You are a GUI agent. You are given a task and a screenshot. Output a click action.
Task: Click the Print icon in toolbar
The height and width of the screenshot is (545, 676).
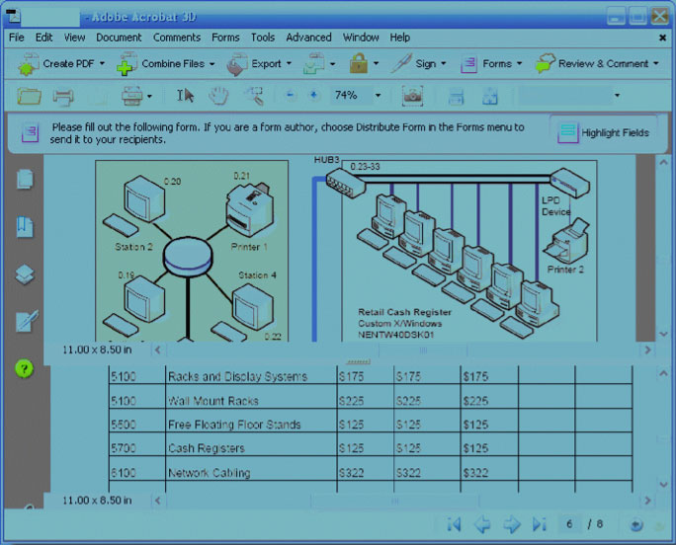coord(63,96)
